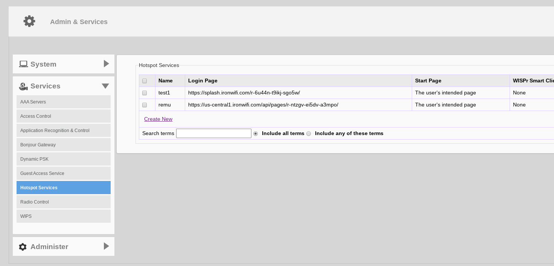Select Hotspot Services menu item
This screenshot has width=554, height=266.
[64, 188]
